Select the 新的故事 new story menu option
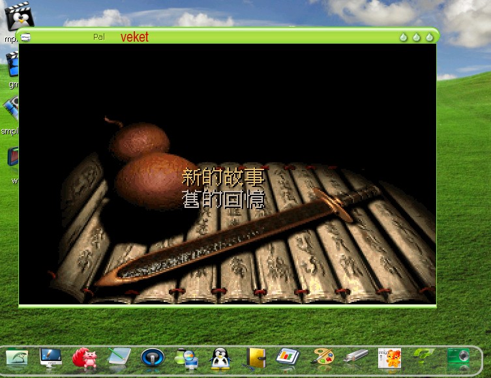Viewport: 491px width, 378px height. click(x=223, y=177)
